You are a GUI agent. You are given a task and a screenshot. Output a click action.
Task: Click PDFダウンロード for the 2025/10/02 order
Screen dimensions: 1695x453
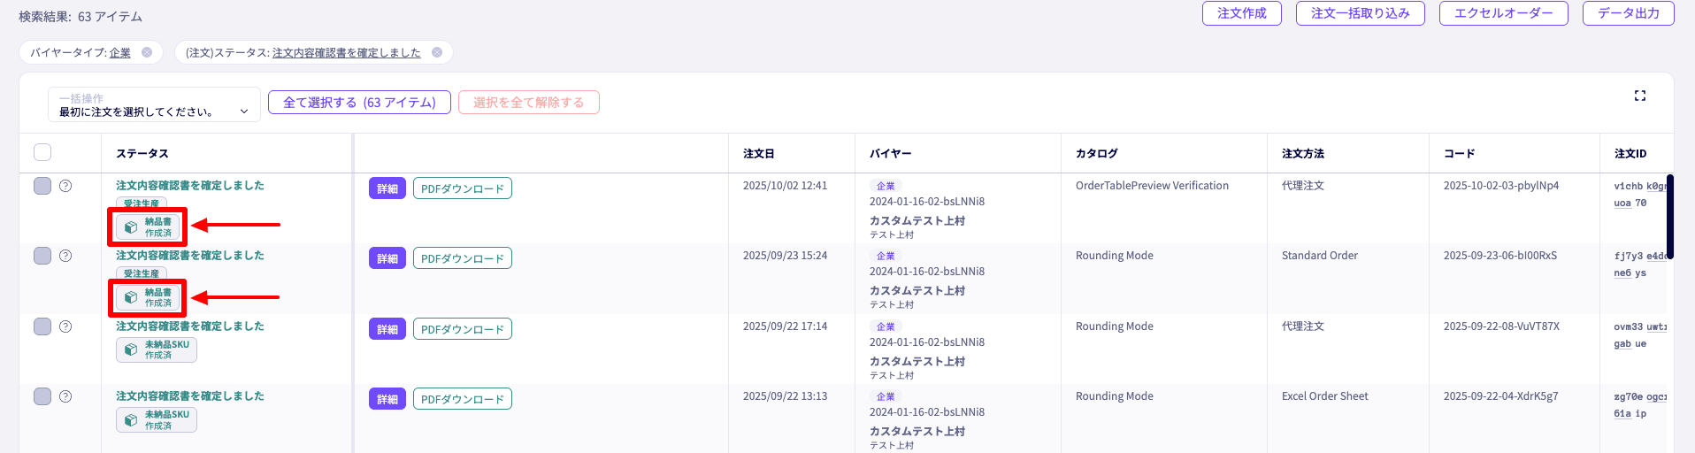coord(462,188)
